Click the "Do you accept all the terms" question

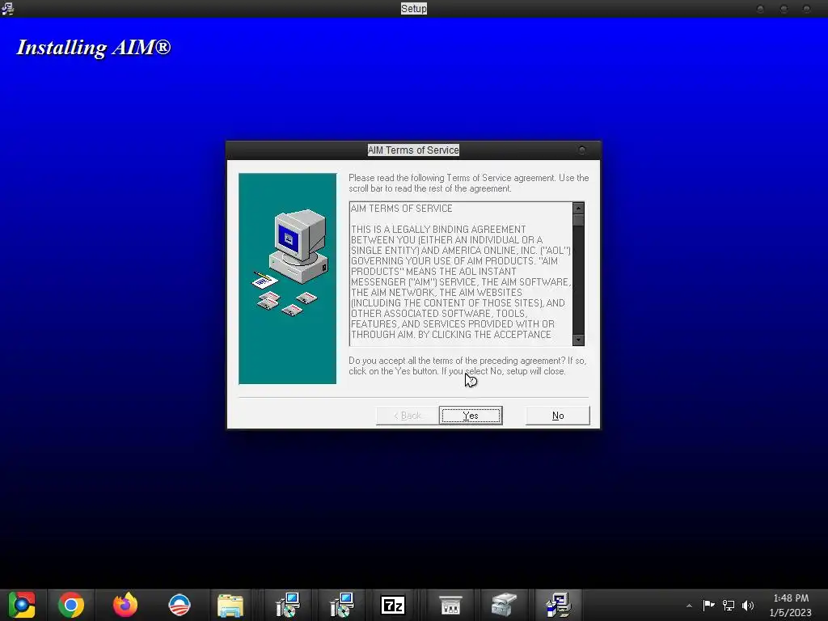467,366
